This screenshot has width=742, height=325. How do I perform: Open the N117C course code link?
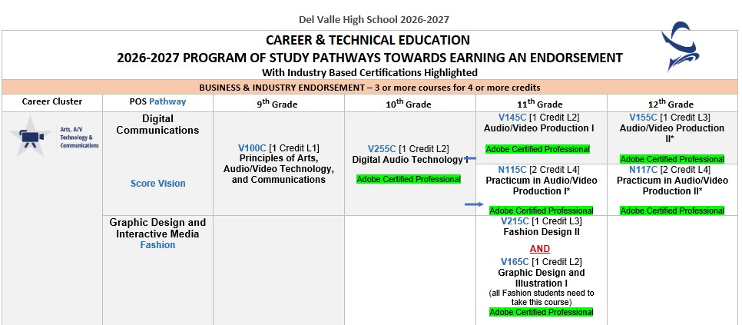click(x=643, y=169)
